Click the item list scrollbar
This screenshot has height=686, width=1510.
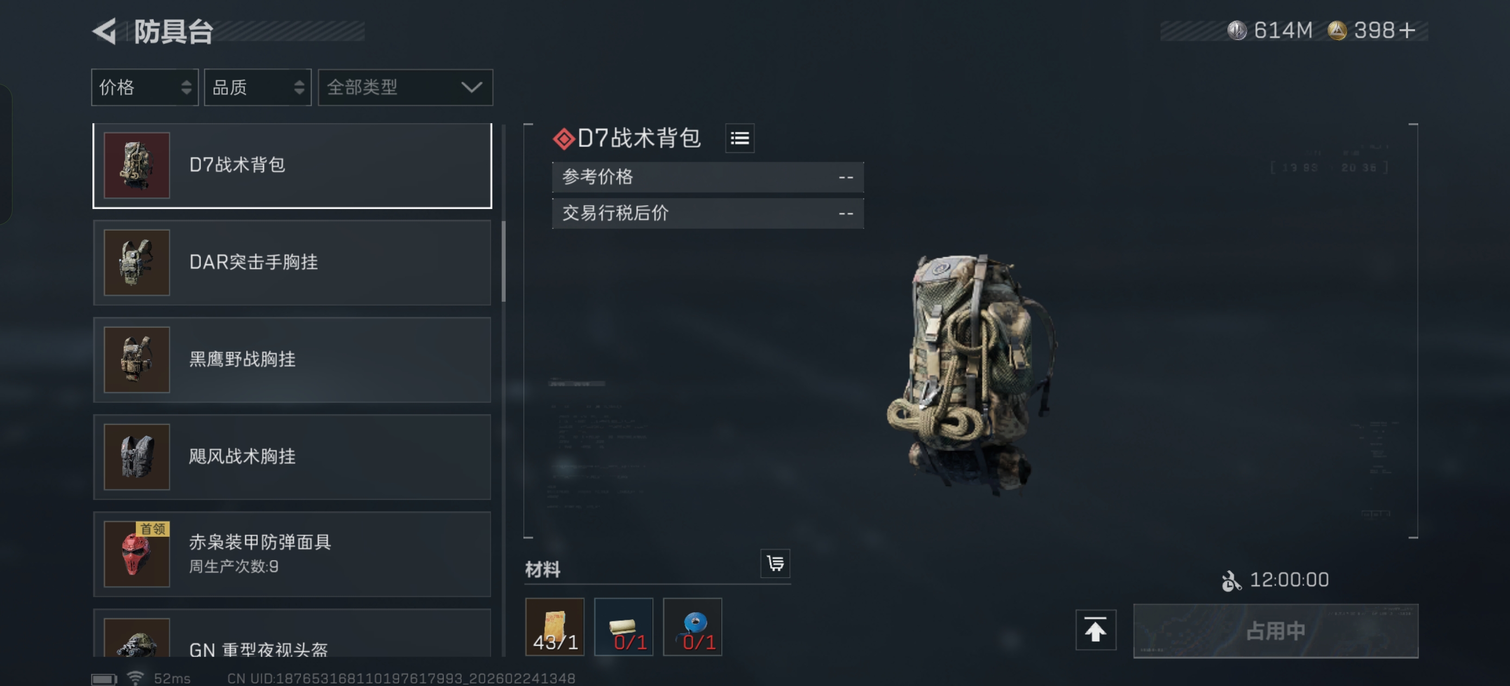pos(504,261)
